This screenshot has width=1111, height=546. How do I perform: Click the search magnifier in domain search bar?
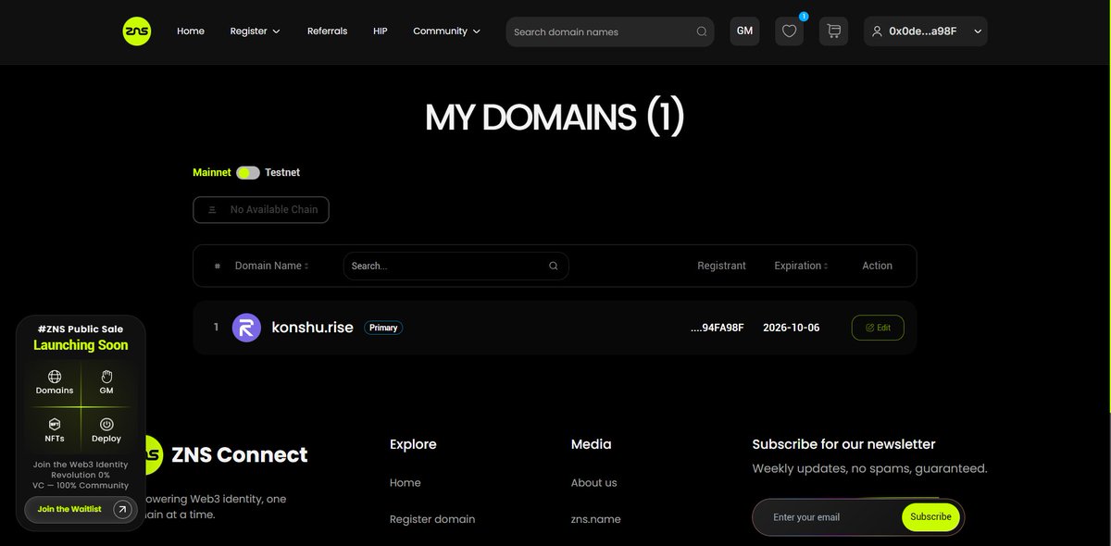[702, 32]
